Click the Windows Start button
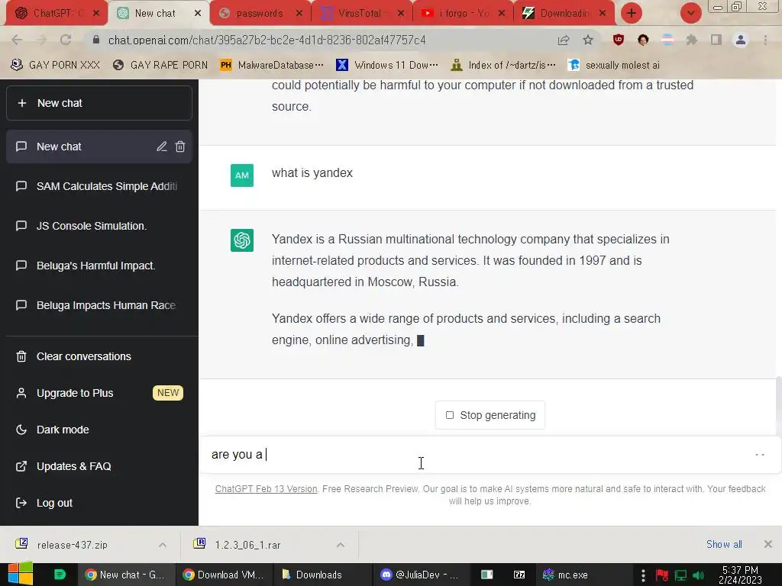Viewport: 782px width, 586px height. tap(20, 574)
